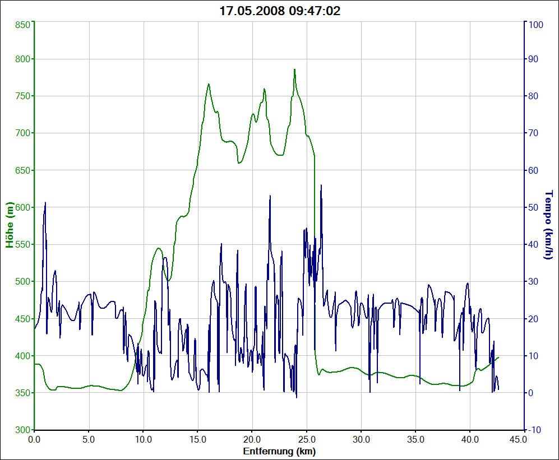Click the highest peak of the green elevation curve
Viewport: 559px width, 460px height.
pos(294,70)
